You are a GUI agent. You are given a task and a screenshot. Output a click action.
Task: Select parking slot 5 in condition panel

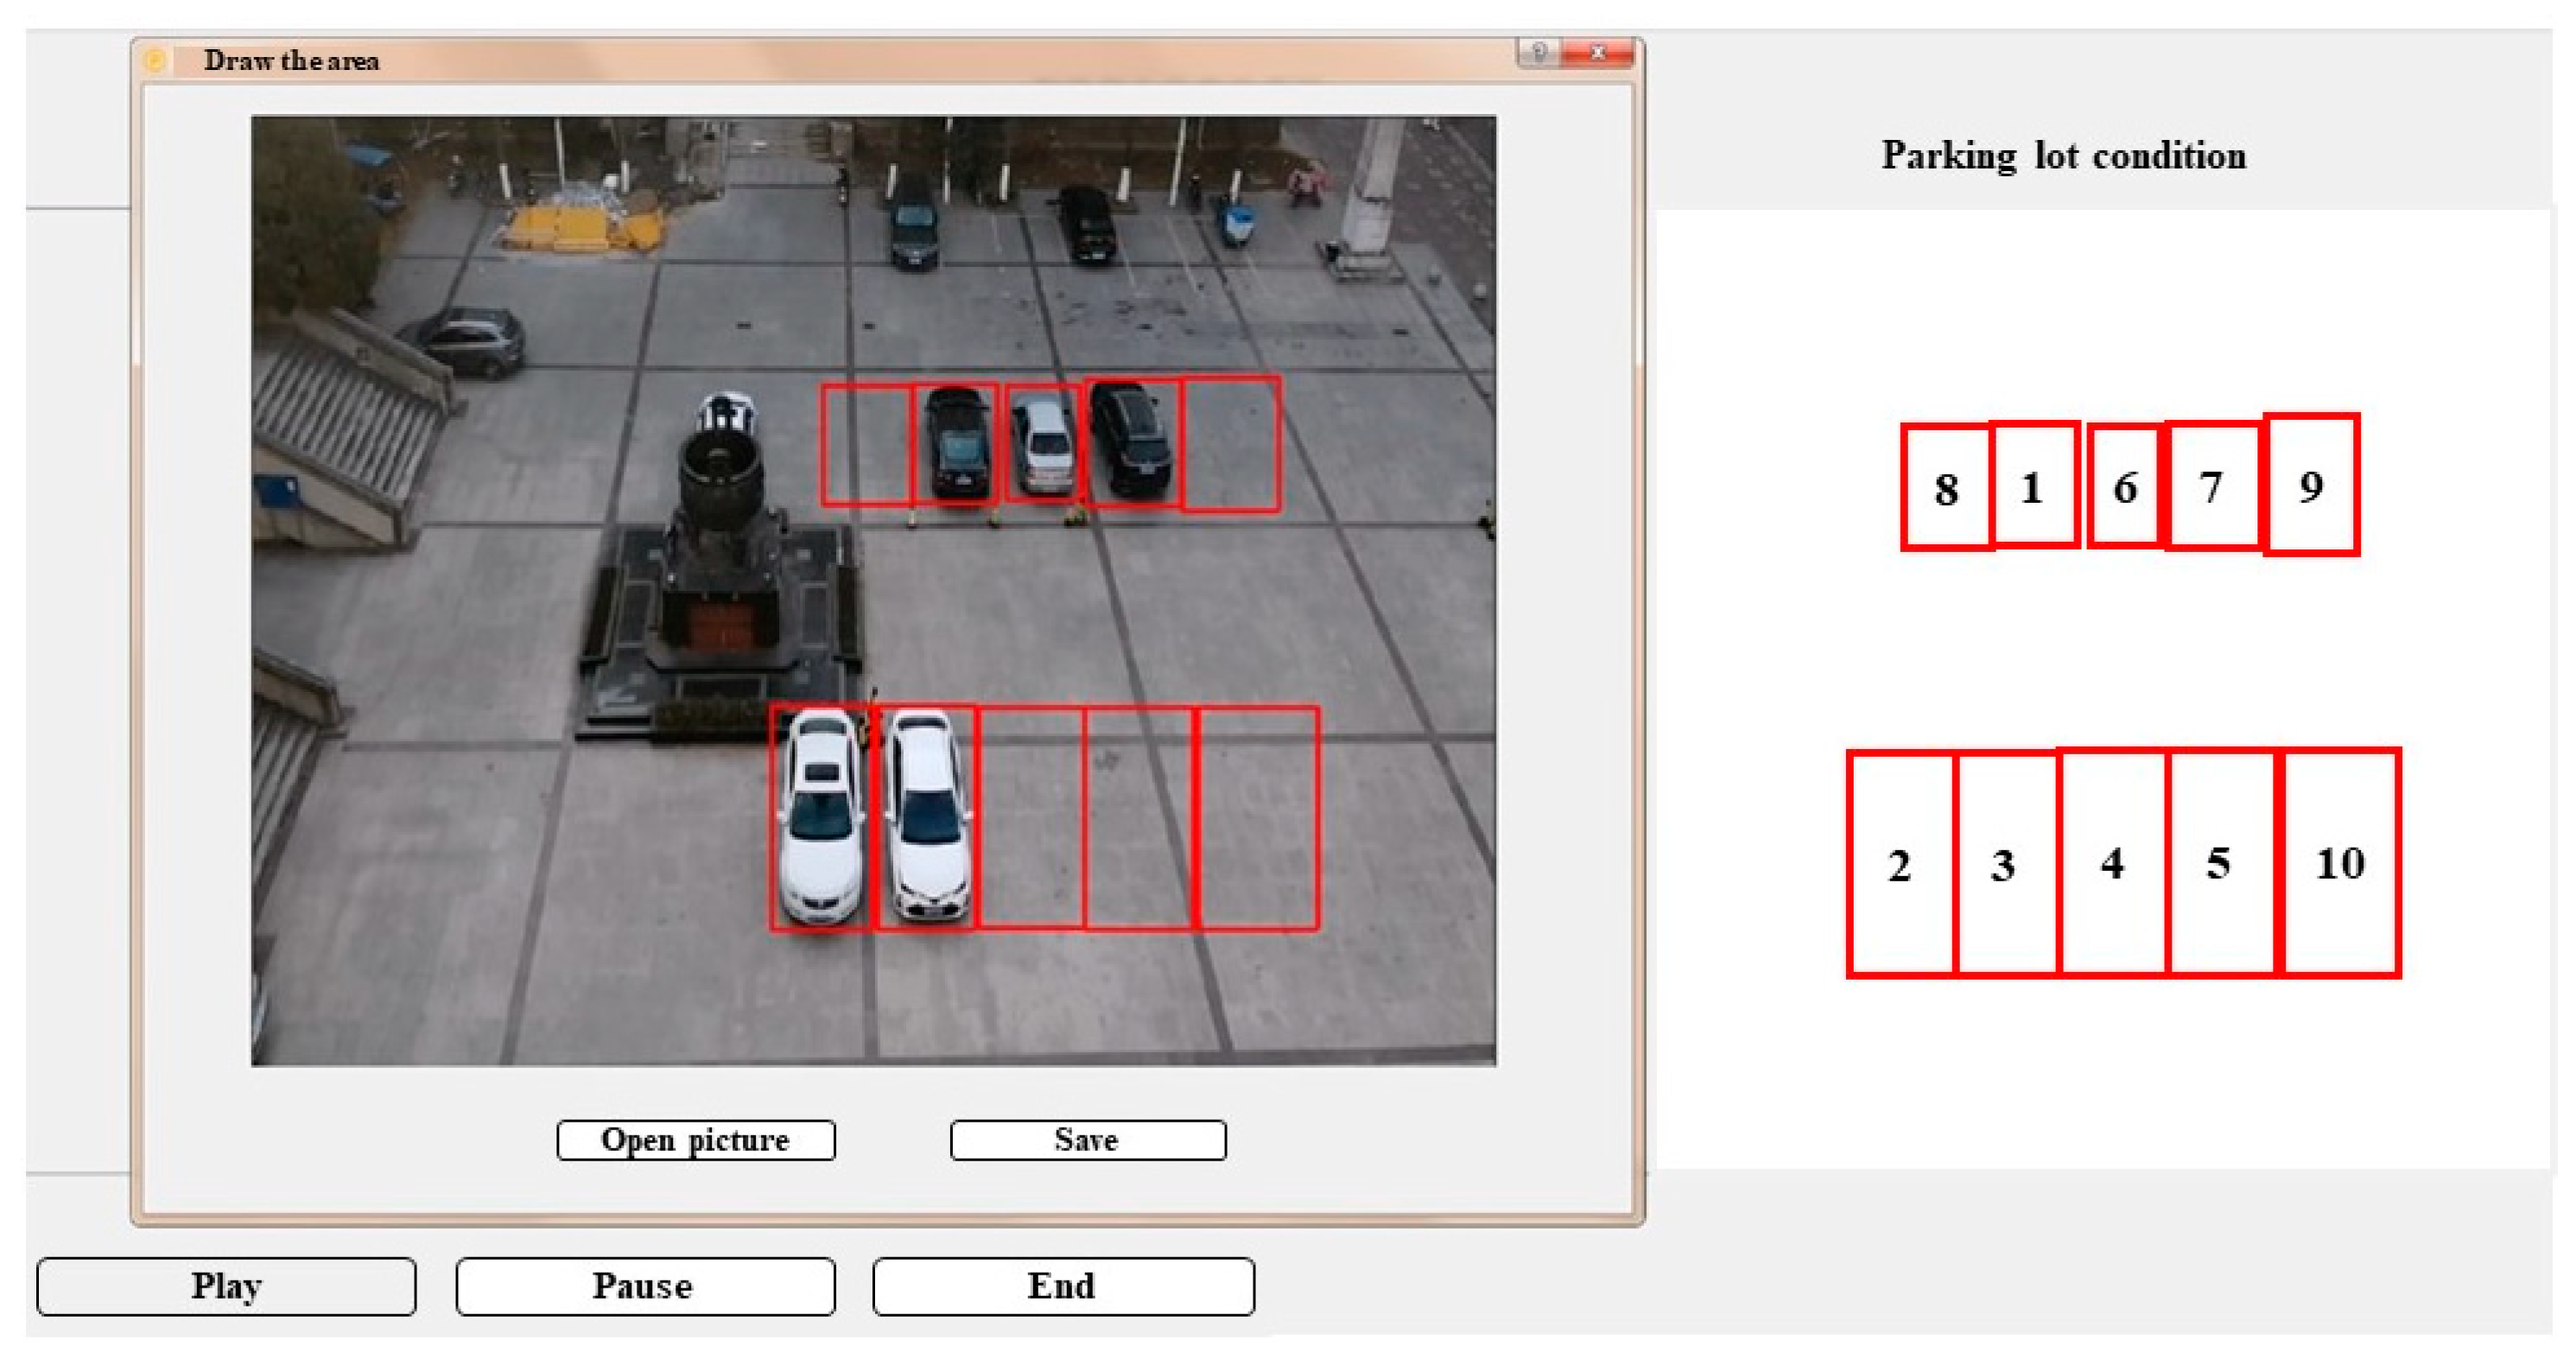coord(2220,862)
